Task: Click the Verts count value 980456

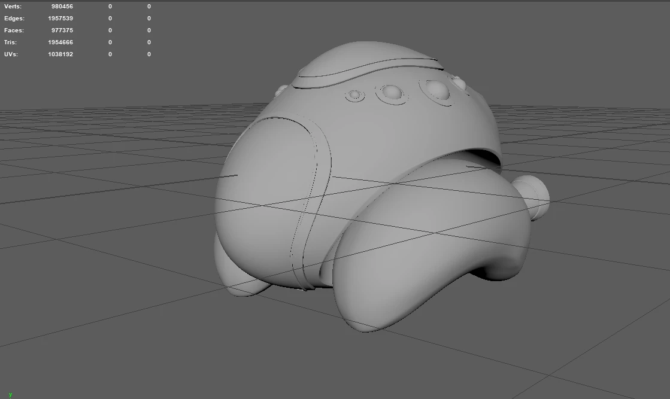Action: [62, 7]
